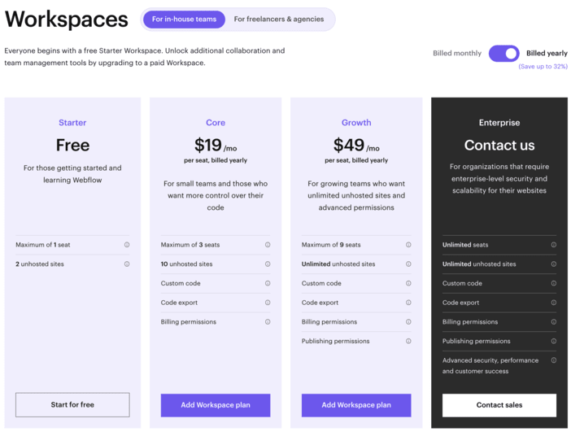The image size is (571, 436).
Task: Click Growth plan 'Add Workspace plan' button
Action: click(x=356, y=405)
